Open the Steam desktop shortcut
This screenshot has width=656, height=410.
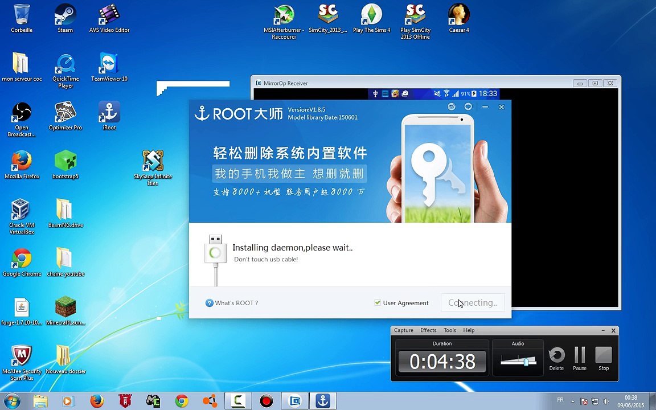point(65,18)
